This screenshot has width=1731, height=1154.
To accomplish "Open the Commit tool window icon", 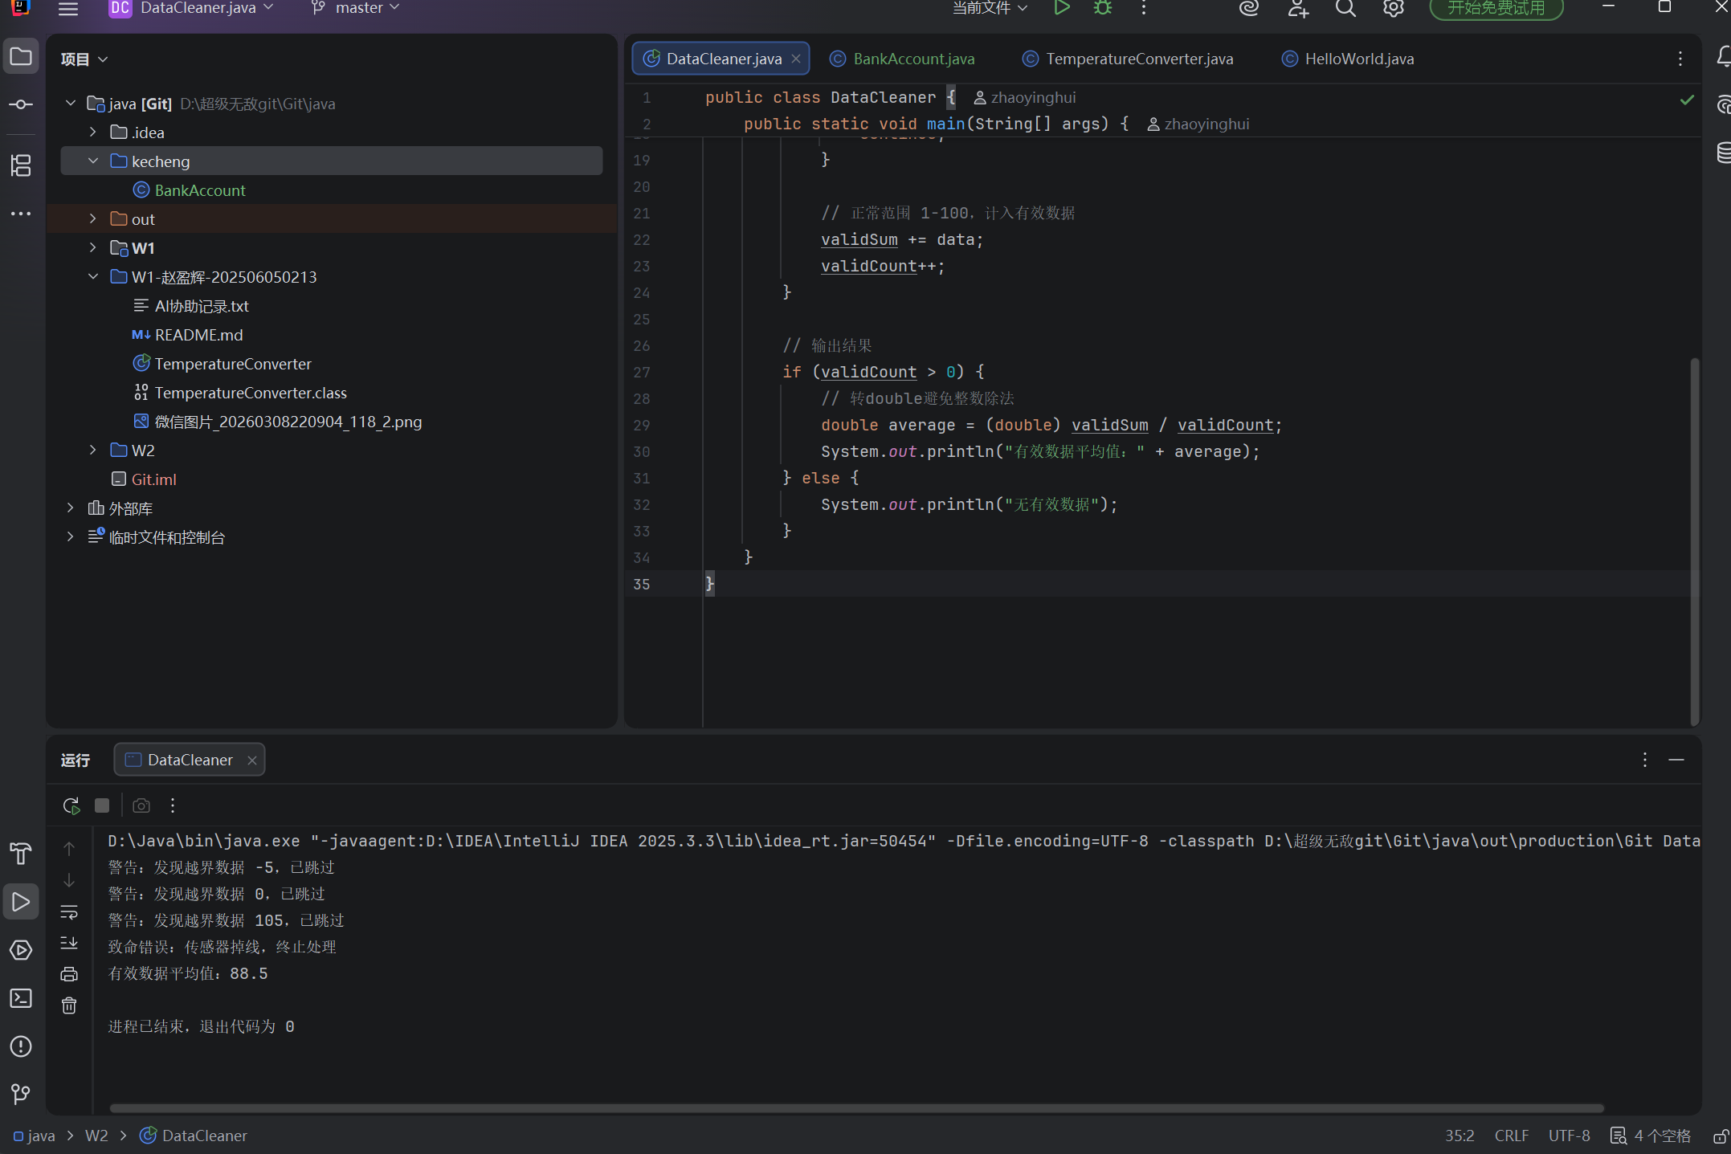I will [21, 104].
